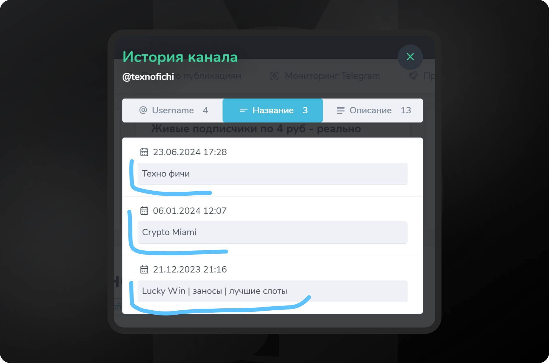The height and width of the screenshot is (363, 549).
Task: Click the lines icon beside Описание
Action: coord(341,110)
